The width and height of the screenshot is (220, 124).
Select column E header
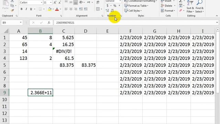[x=108, y=31]
